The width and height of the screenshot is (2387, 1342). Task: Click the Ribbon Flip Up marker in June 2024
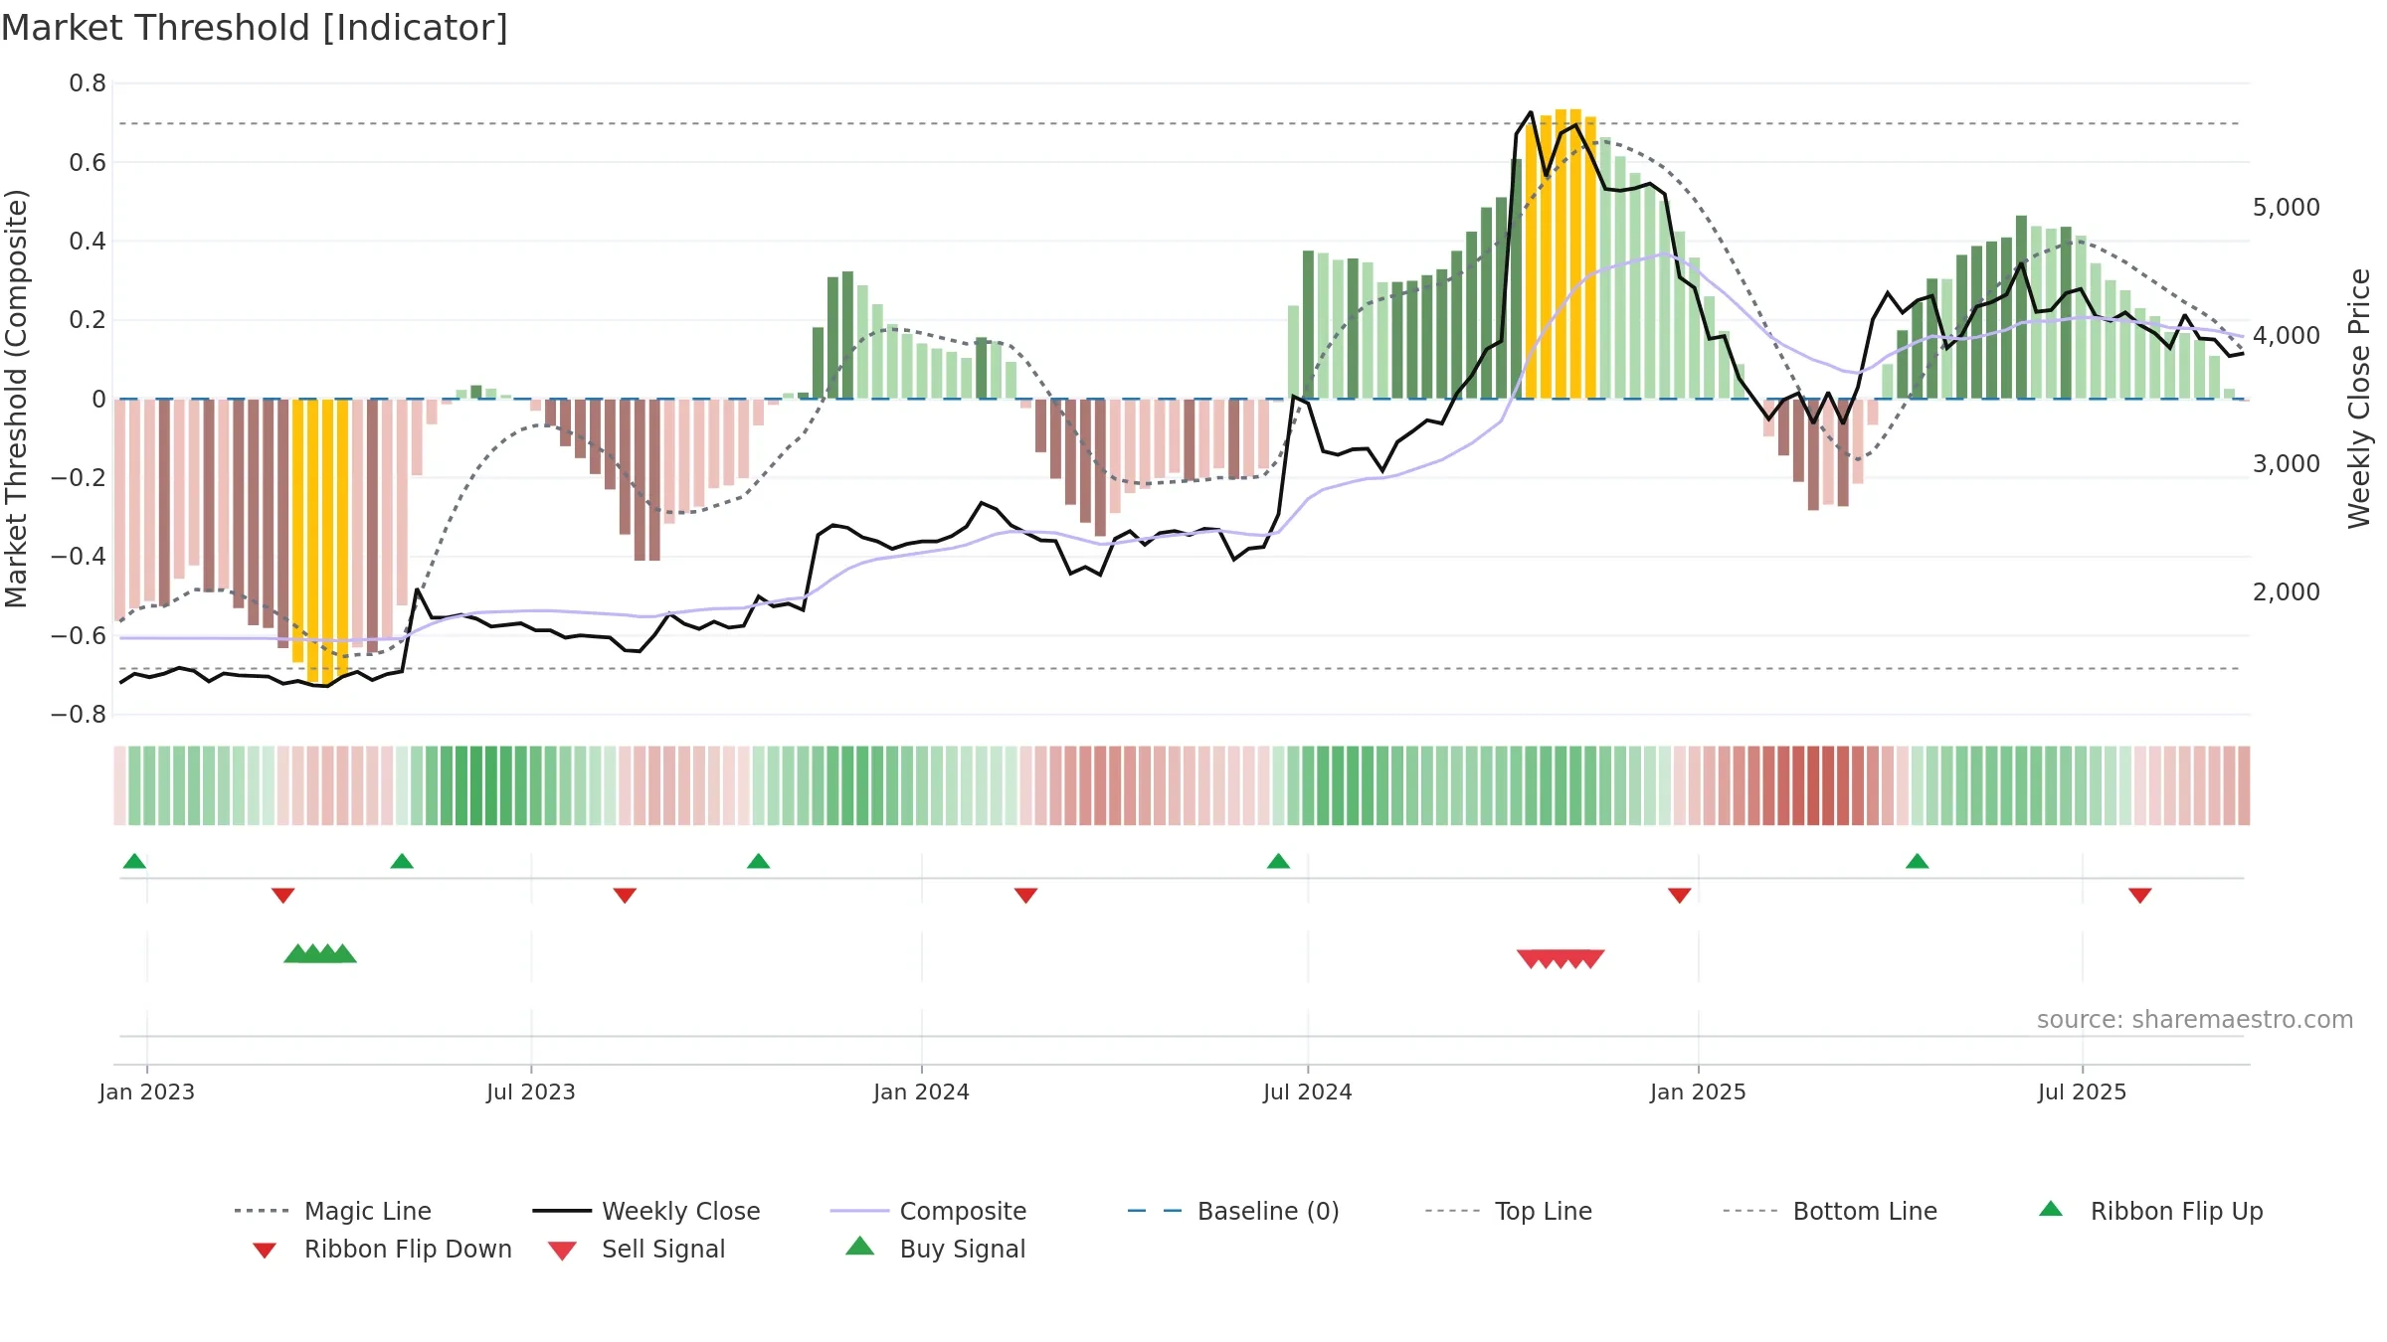tap(1278, 861)
